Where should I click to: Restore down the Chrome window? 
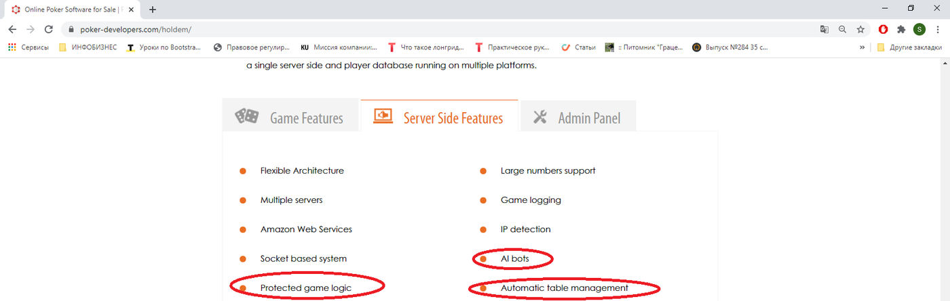911,8
